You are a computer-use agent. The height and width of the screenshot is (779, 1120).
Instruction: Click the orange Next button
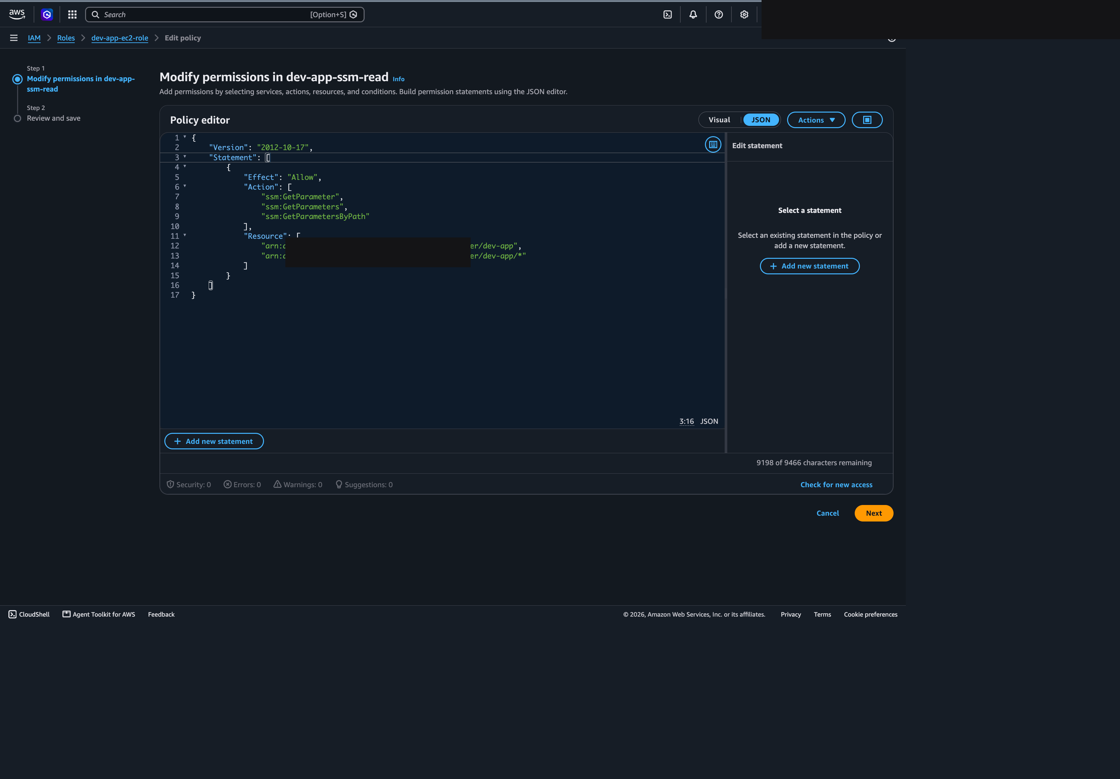click(x=874, y=513)
